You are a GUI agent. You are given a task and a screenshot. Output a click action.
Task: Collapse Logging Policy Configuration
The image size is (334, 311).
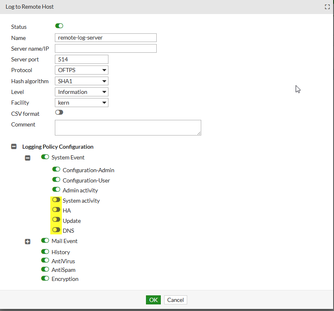point(14,146)
